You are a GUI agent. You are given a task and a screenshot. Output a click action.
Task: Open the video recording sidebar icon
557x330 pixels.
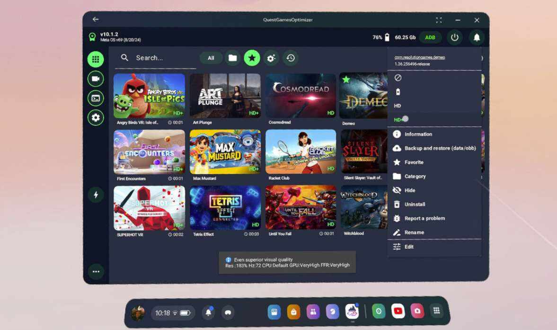pos(96,79)
